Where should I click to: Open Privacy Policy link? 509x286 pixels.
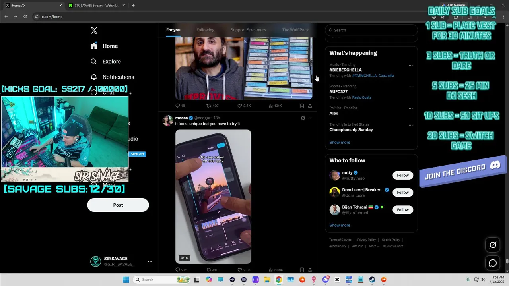[367, 240]
